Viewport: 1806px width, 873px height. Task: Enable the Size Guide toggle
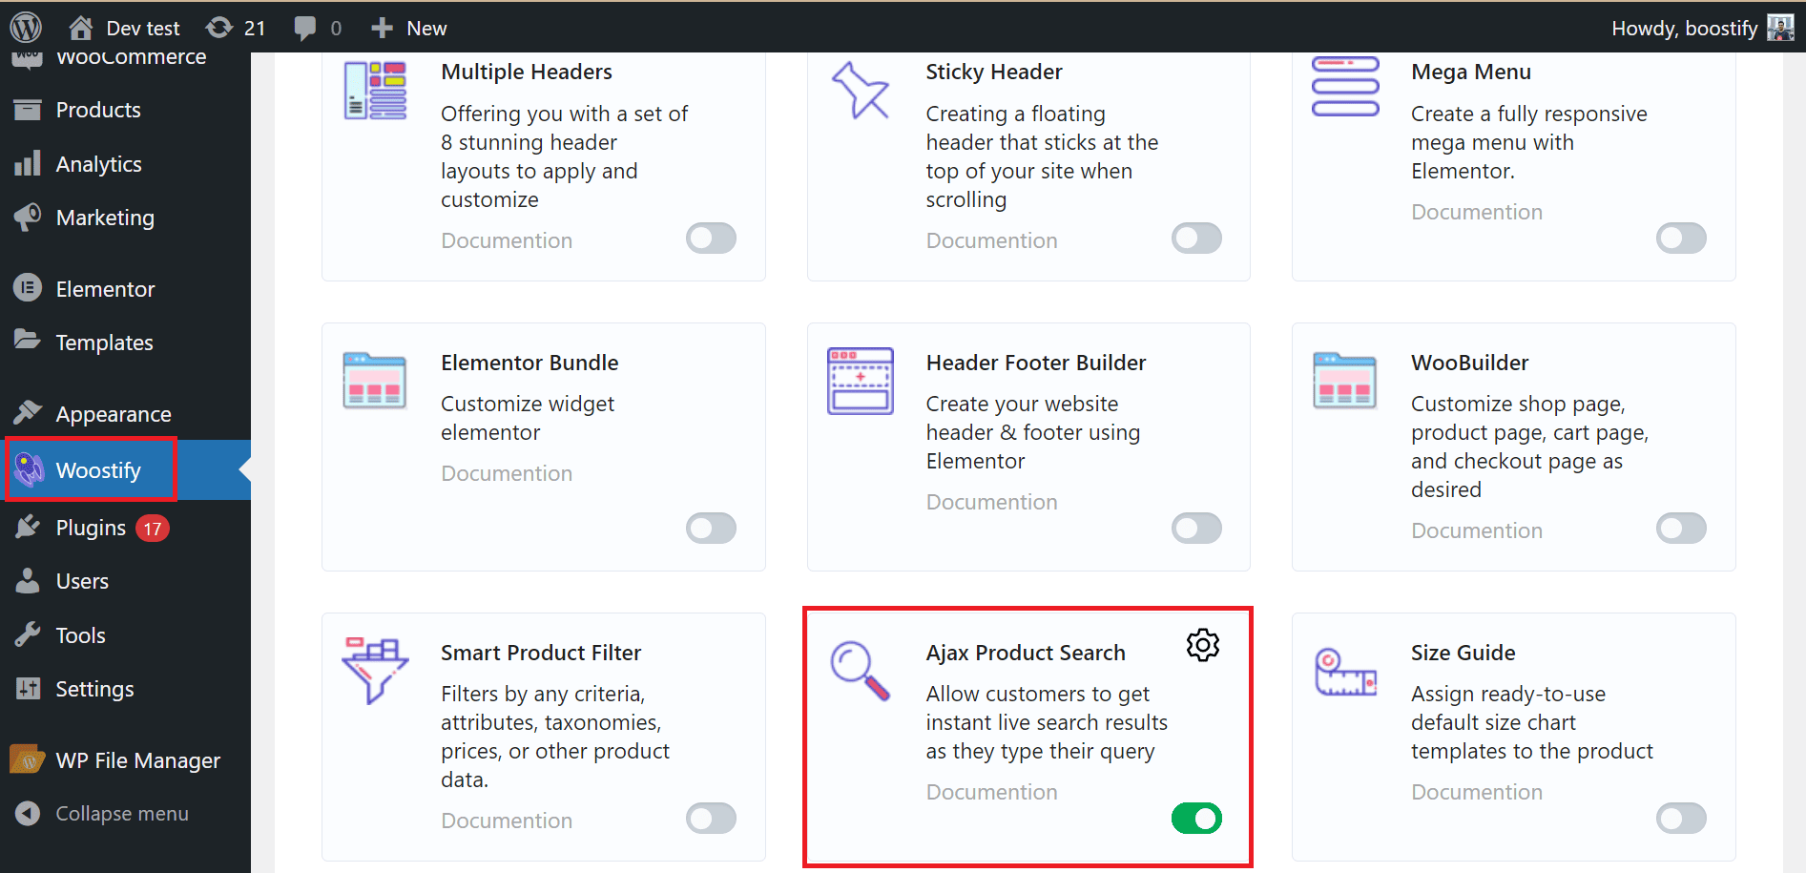pos(1681,819)
